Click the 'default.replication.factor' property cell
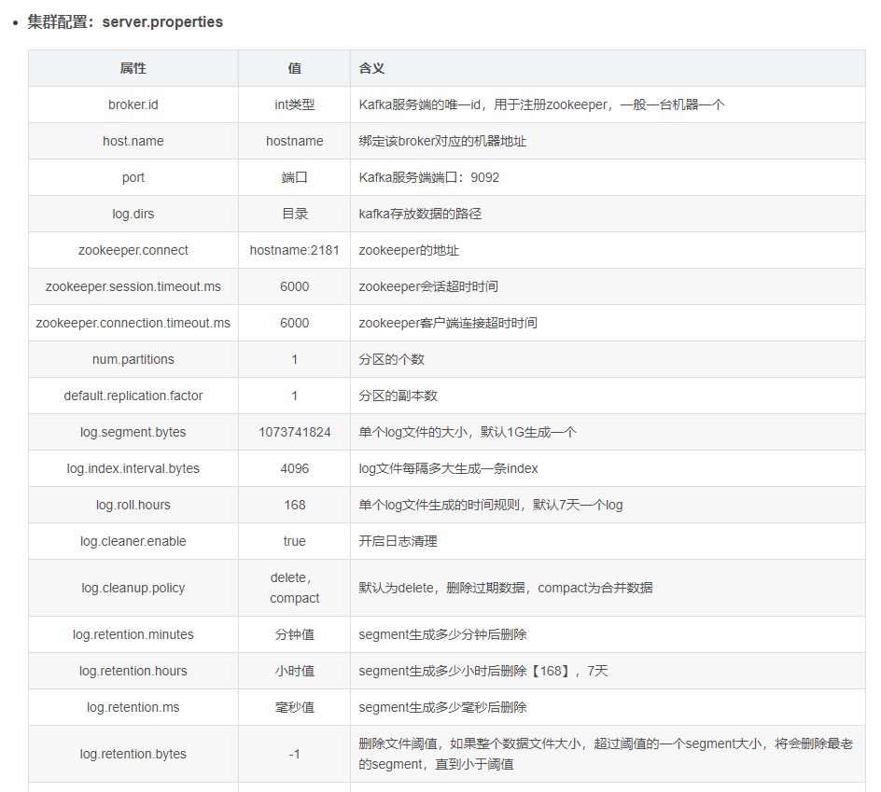The image size is (881, 792). [133, 396]
